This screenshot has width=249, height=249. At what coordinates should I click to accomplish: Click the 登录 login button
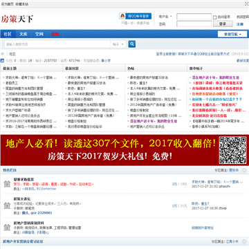[223, 24]
